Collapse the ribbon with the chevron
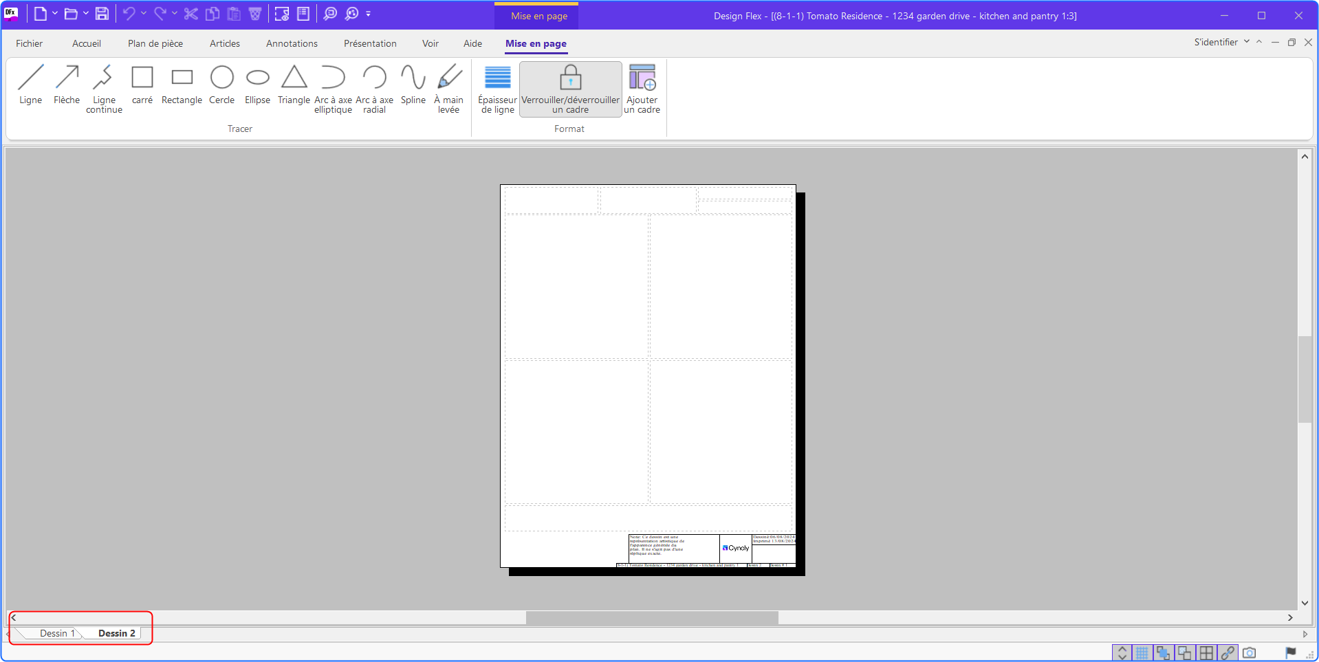The height and width of the screenshot is (662, 1319). click(1259, 42)
